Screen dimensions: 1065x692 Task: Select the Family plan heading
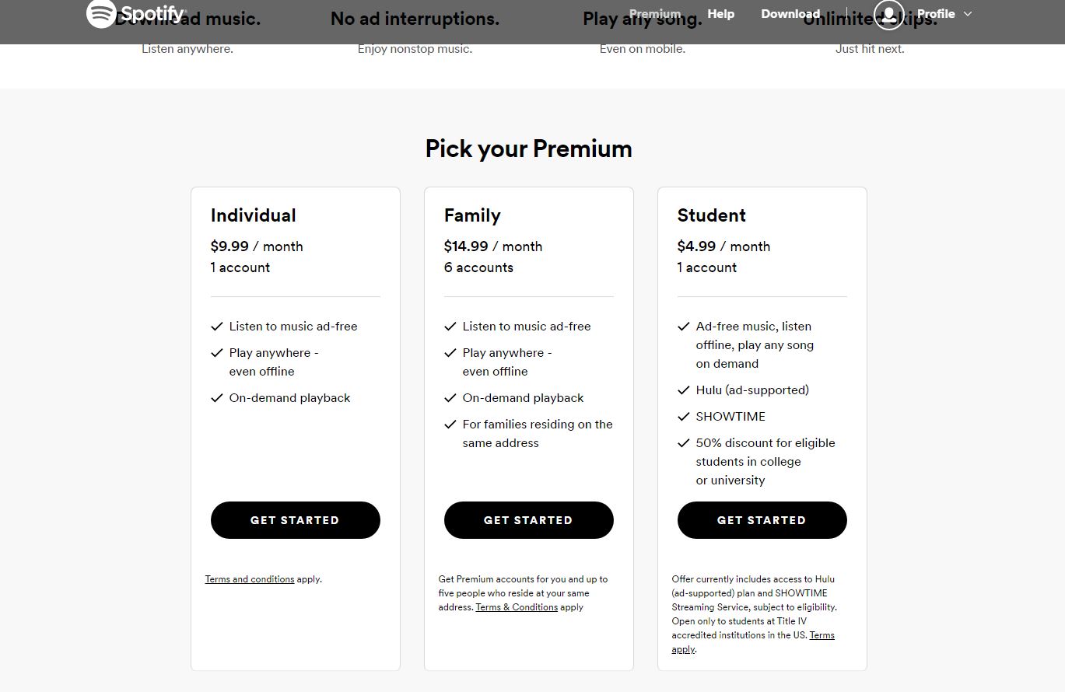(x=472, y=215)
